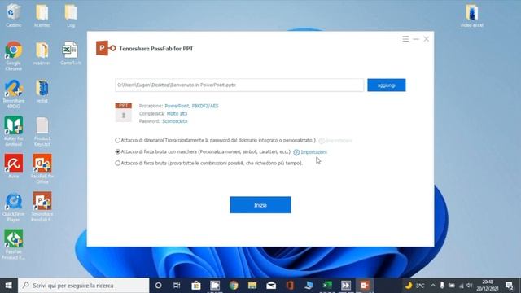The height and width of the screenshot is (293, 521).
Task: Open Office app from taskbar
Action: (290, 286)
